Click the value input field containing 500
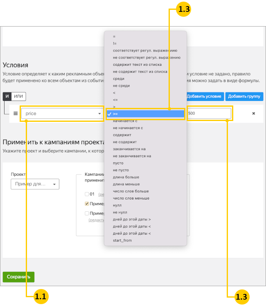The height and width of the screenshot is (307, 266). (x=209, y=114)
